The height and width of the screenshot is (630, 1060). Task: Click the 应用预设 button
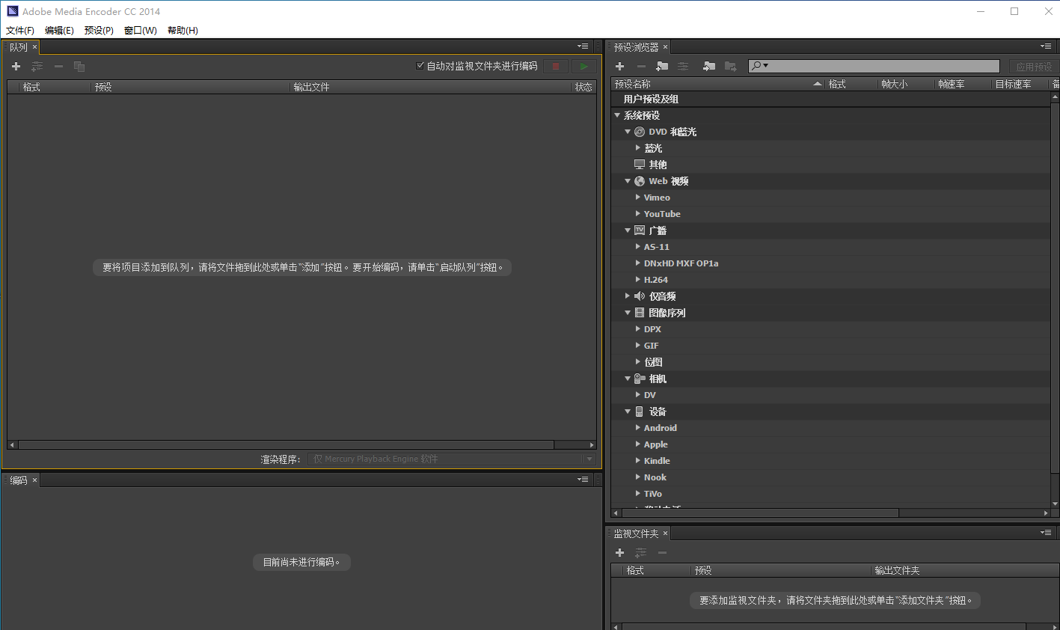[1033, 67]
